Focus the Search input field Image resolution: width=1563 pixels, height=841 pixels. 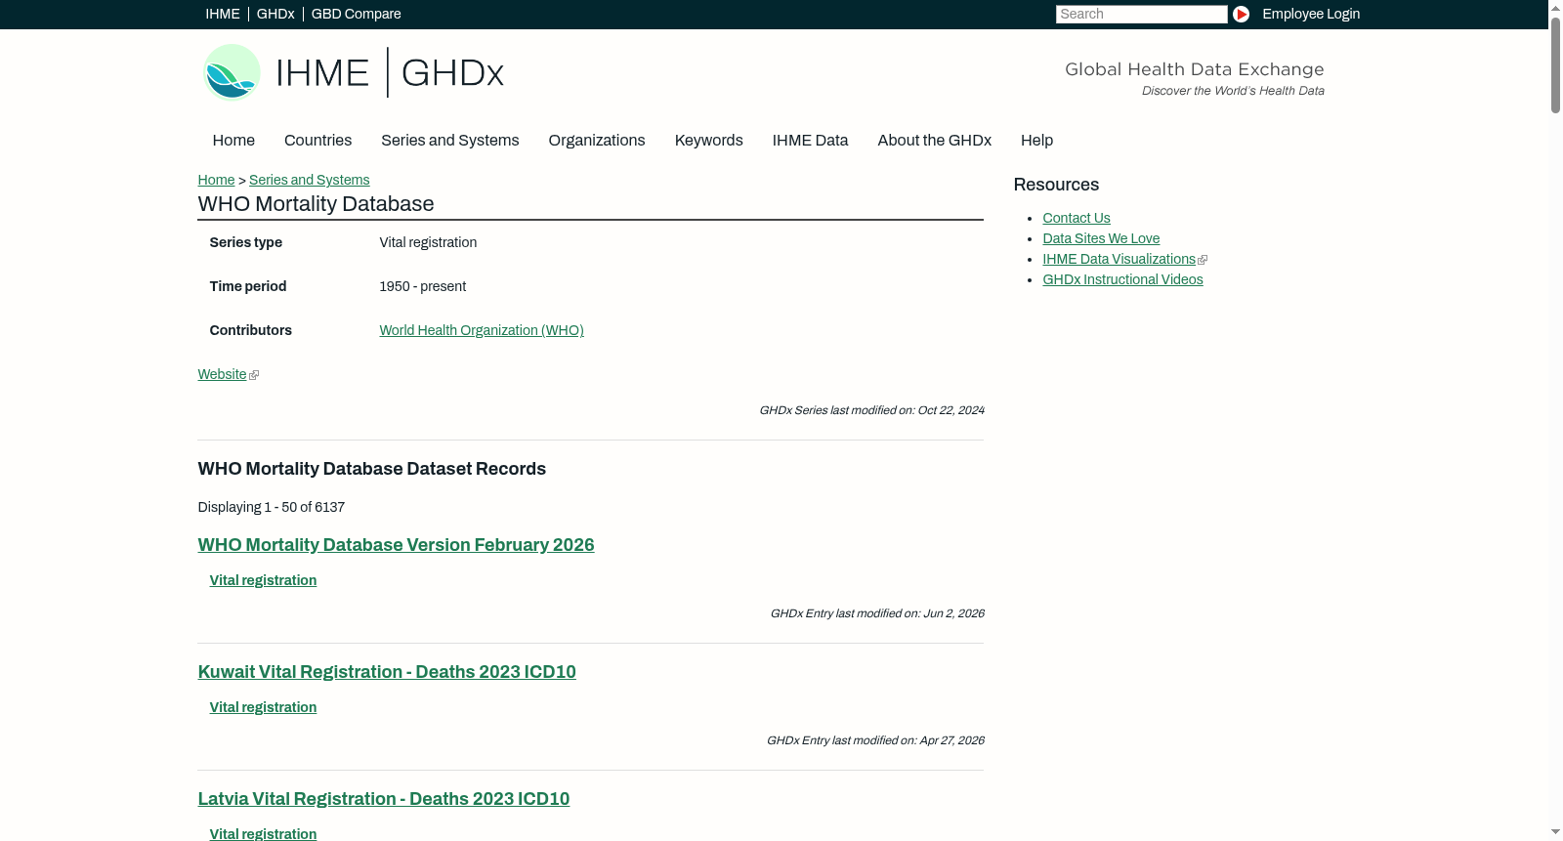(x=1141, y=14)
